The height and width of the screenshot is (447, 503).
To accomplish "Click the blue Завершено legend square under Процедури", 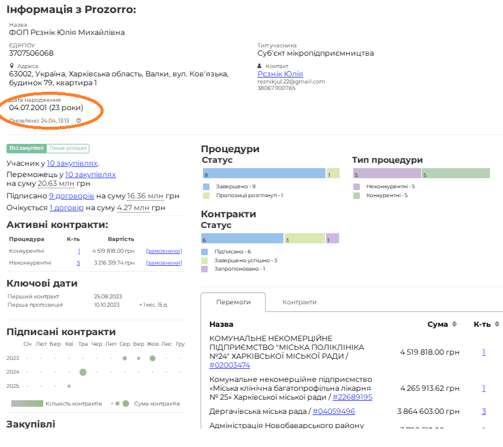I will point(206,186).
